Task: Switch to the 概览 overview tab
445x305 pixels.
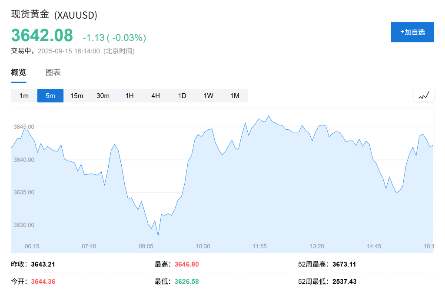Action: [x=18, y=72]
